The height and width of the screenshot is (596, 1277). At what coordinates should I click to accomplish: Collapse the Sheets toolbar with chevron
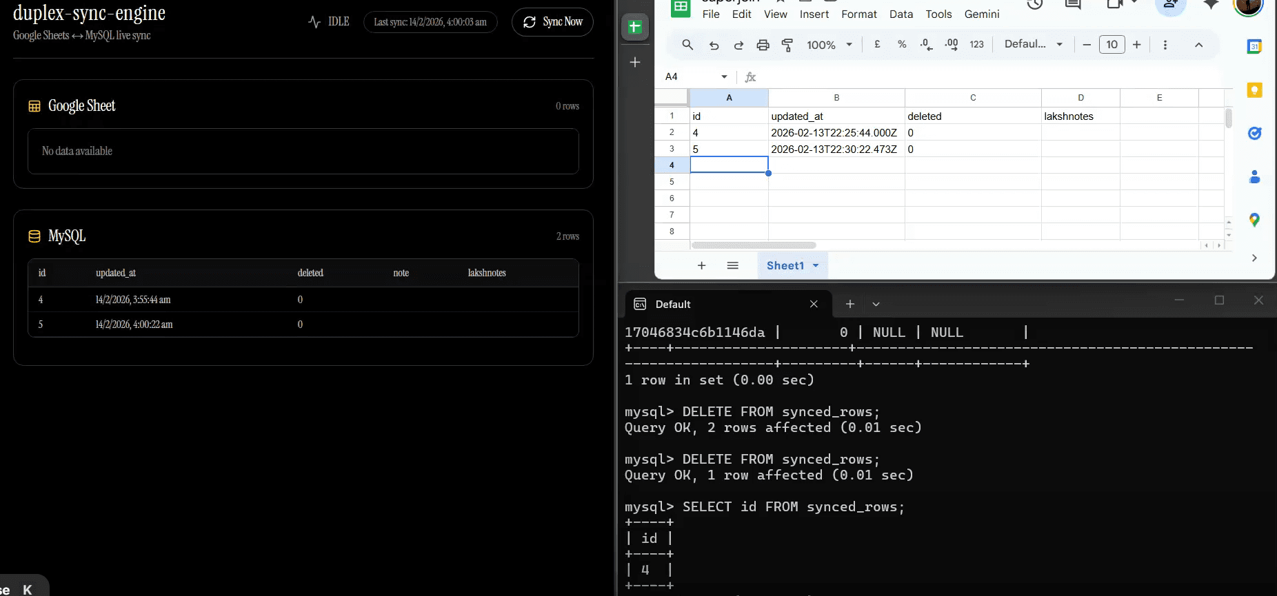pos(1199,45)
